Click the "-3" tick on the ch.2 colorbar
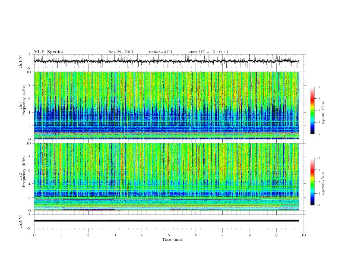 319,158
